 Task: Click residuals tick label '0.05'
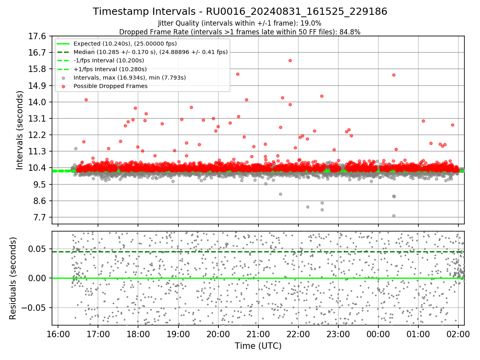point(38,249)
